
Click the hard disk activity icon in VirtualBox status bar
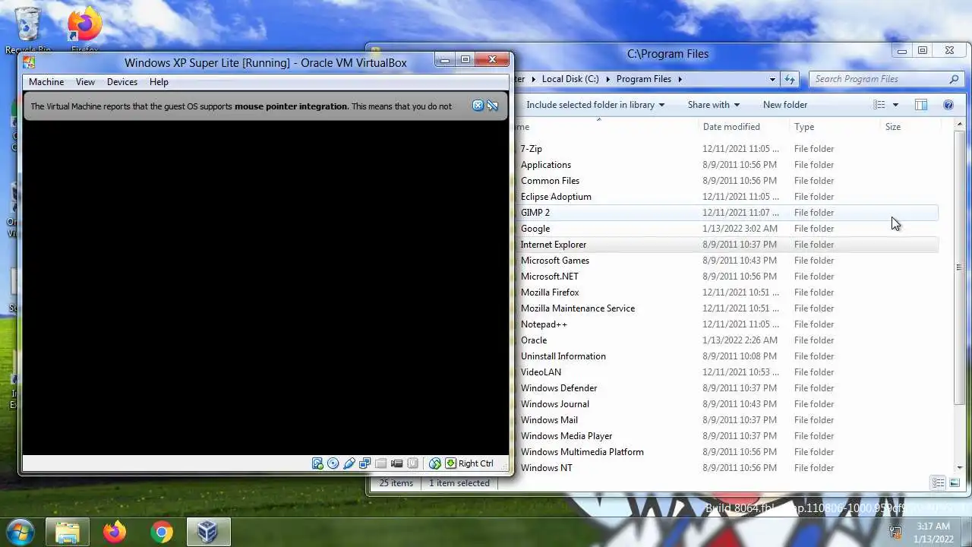pyautogui.click(x=317, y=463)
